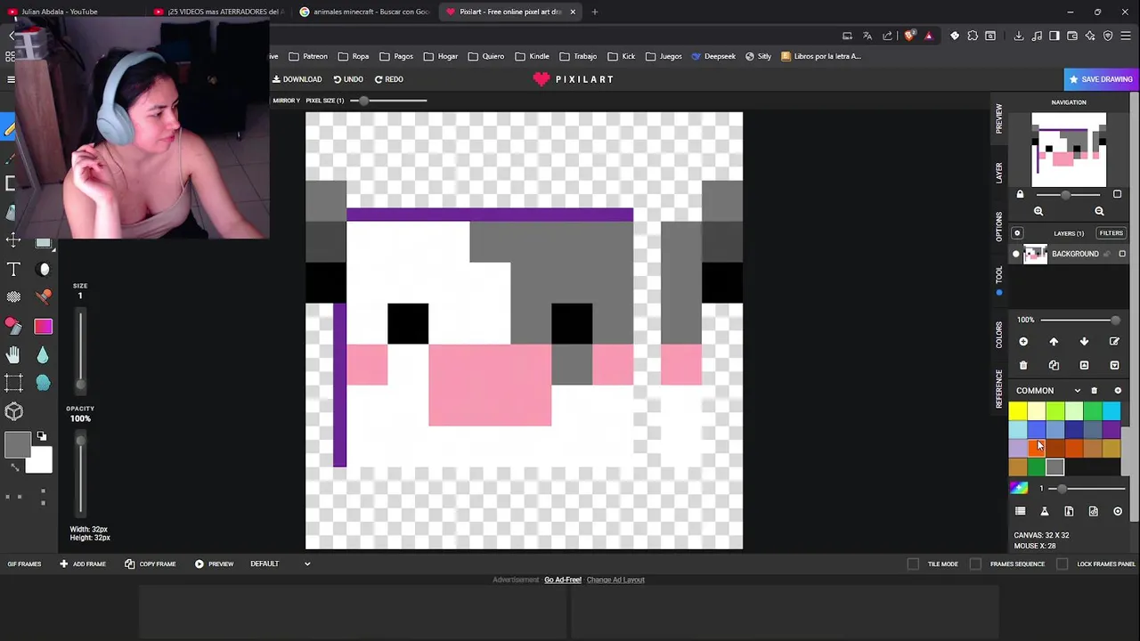Toggle Background layer checkbox

tap(1122, 254)
